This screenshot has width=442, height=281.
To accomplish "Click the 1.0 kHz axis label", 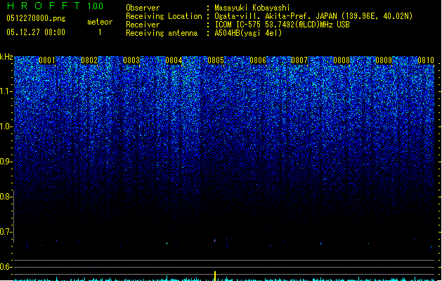I will click(x=6, y=126).
